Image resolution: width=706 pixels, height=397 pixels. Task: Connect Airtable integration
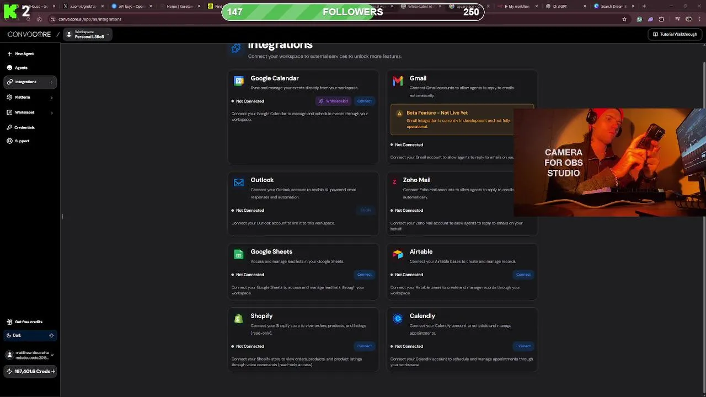523,275
